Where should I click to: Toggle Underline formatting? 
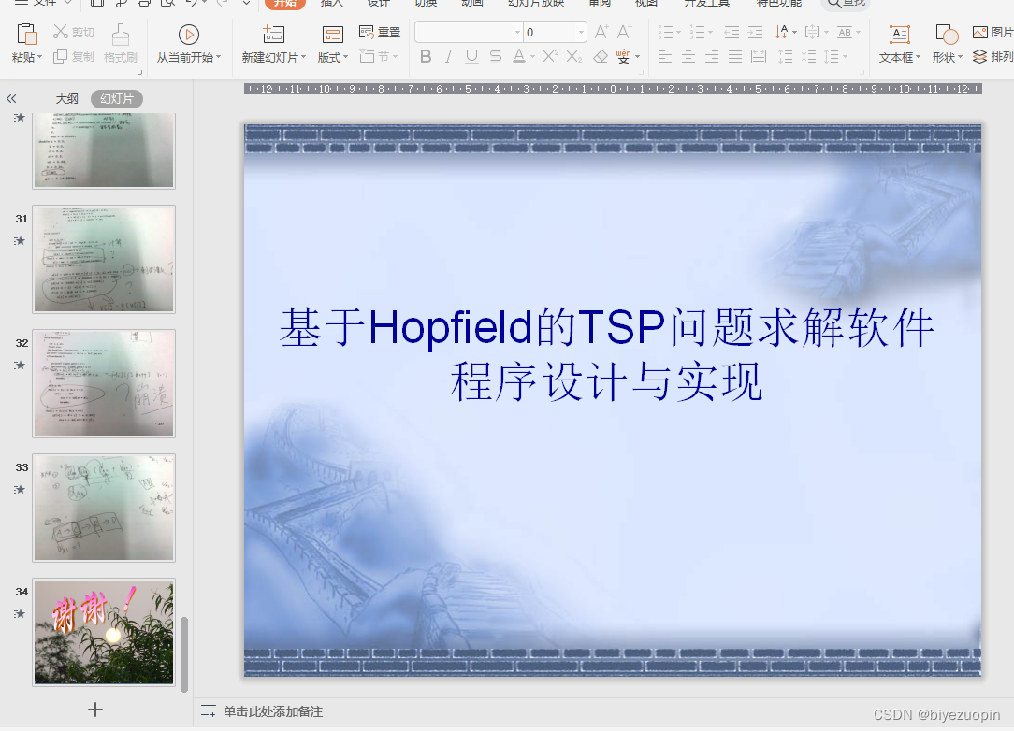pos(471,57)
